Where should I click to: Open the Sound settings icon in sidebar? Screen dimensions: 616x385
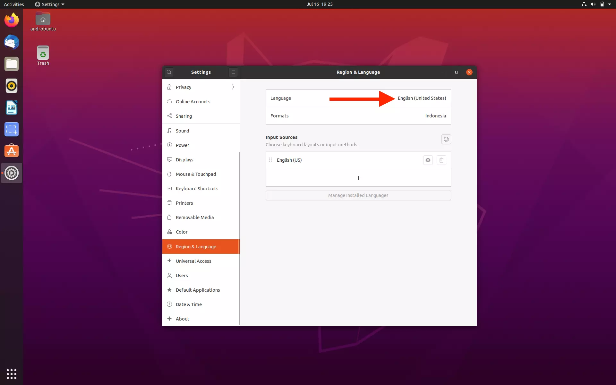(x=170, y=131)
